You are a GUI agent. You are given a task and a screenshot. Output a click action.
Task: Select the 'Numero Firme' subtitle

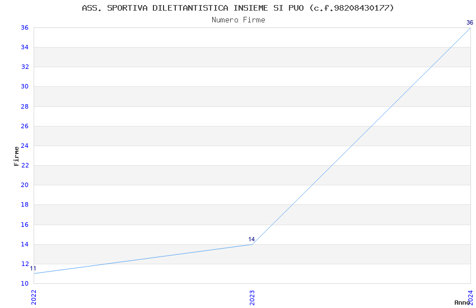pos(239,20)
